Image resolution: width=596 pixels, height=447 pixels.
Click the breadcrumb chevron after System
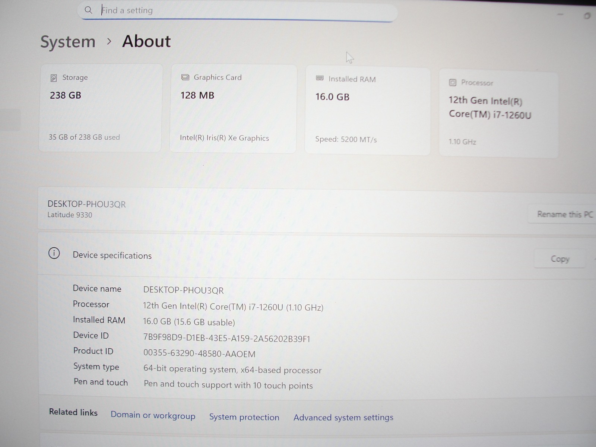[109, 41]
